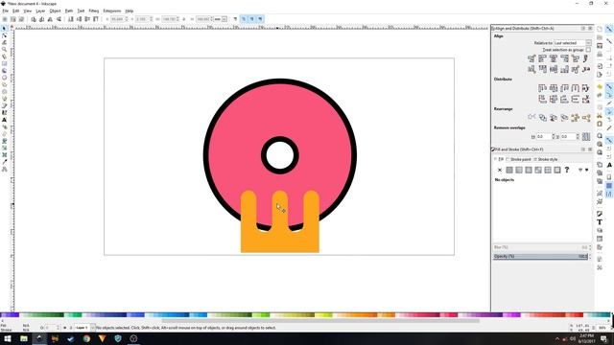Click Zoom to fit page icon

(600, 152)
